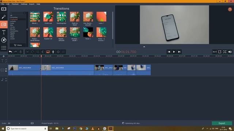Play the preview video
Screen dimensions: 234x131
[x=174, y=52]
